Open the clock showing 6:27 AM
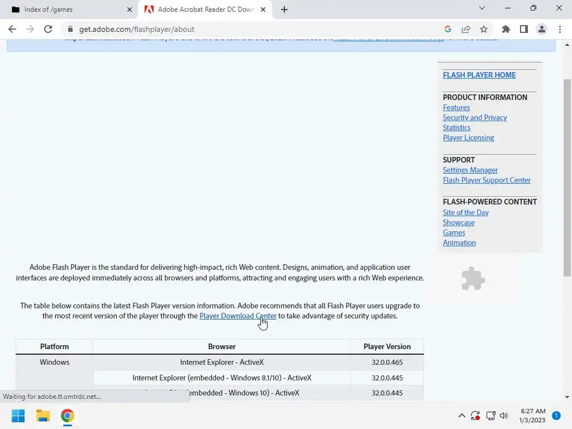The width and height of the screenshot is (572, 429). click(532, 416)
